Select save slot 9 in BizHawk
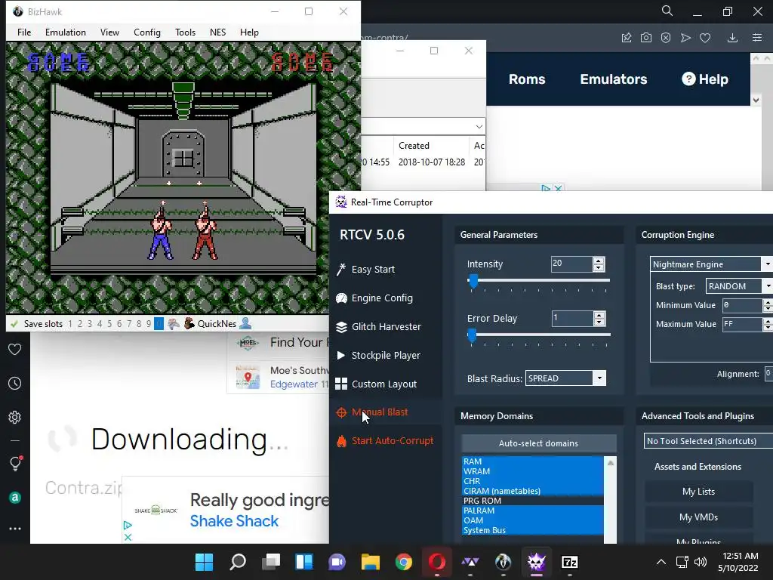Viewport: 773px width, 580px height. click(x=149, y=324)
